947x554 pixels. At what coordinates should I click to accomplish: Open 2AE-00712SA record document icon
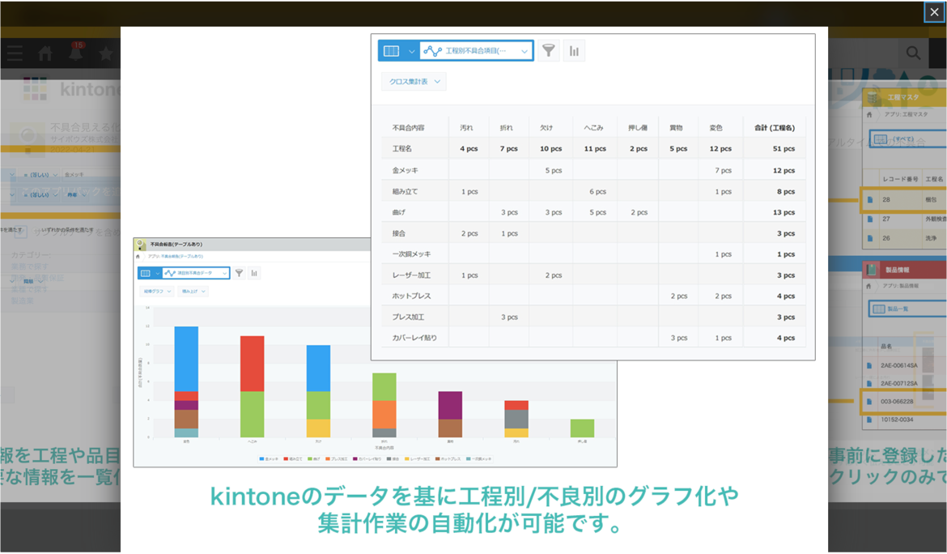(869, 383)
